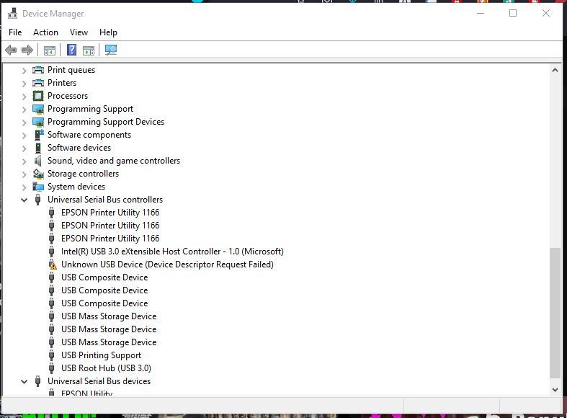Close the Device Manager window
Image resolution: width=567 pixels, height=418 pixels.
(546, 14)
